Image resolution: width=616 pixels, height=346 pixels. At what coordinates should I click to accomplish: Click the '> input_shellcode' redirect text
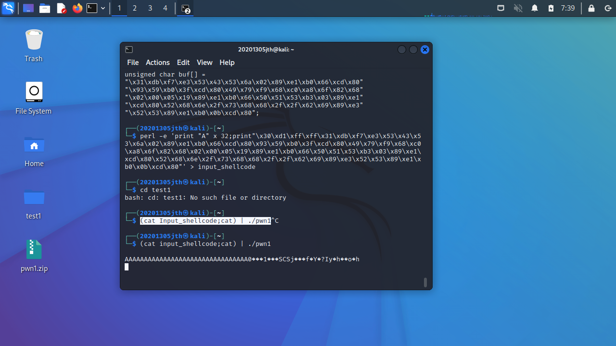pyautogui.click(x=223, y=167)
